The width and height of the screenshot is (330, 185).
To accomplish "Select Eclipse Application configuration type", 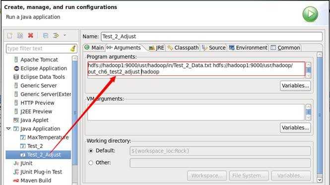I will point(44,68).
